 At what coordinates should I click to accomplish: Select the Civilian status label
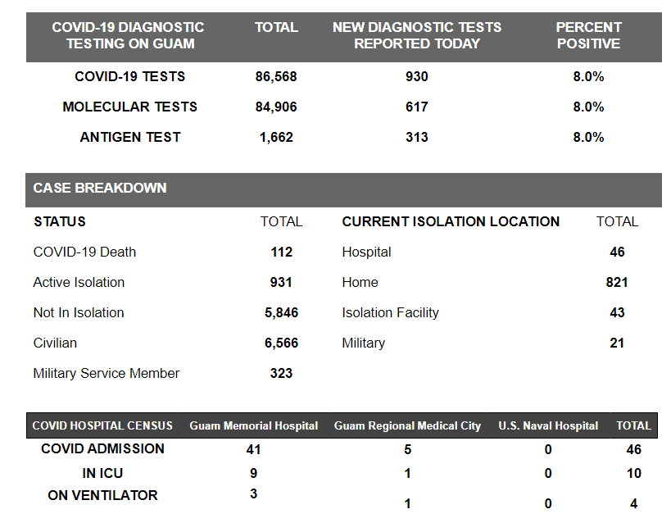(x=55, y=343)
